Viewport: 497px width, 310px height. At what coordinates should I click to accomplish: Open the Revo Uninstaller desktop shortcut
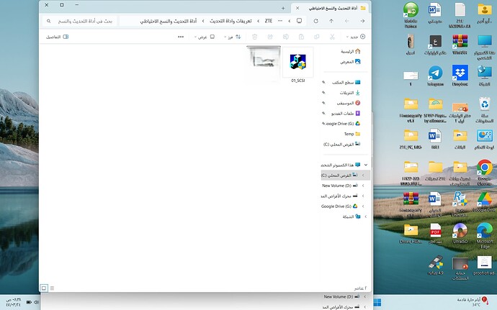click(x=460, y=204)
